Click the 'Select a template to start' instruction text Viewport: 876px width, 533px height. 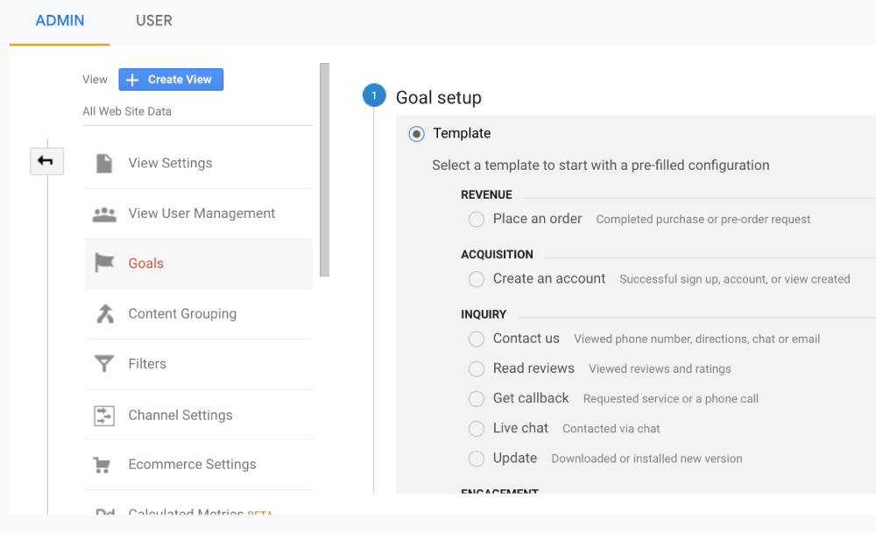click(601, 165)
